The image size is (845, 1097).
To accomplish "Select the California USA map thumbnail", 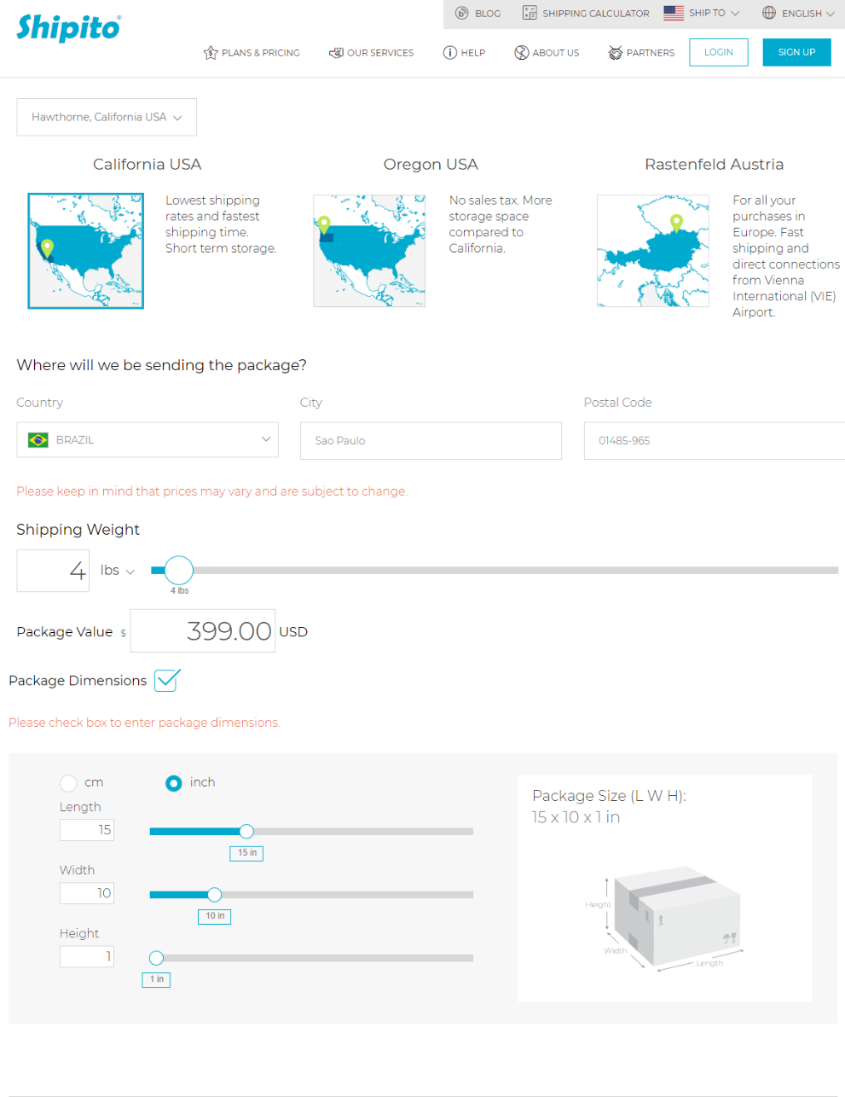I will 85,251.
